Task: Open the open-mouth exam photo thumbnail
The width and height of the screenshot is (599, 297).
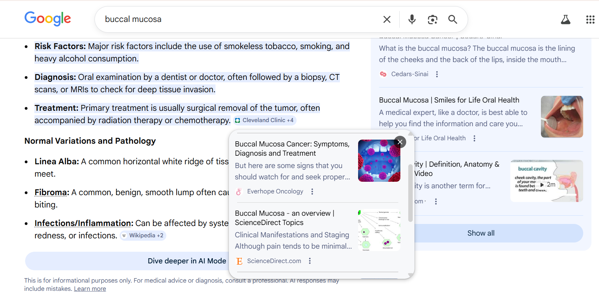Action: tap(562, 117)
